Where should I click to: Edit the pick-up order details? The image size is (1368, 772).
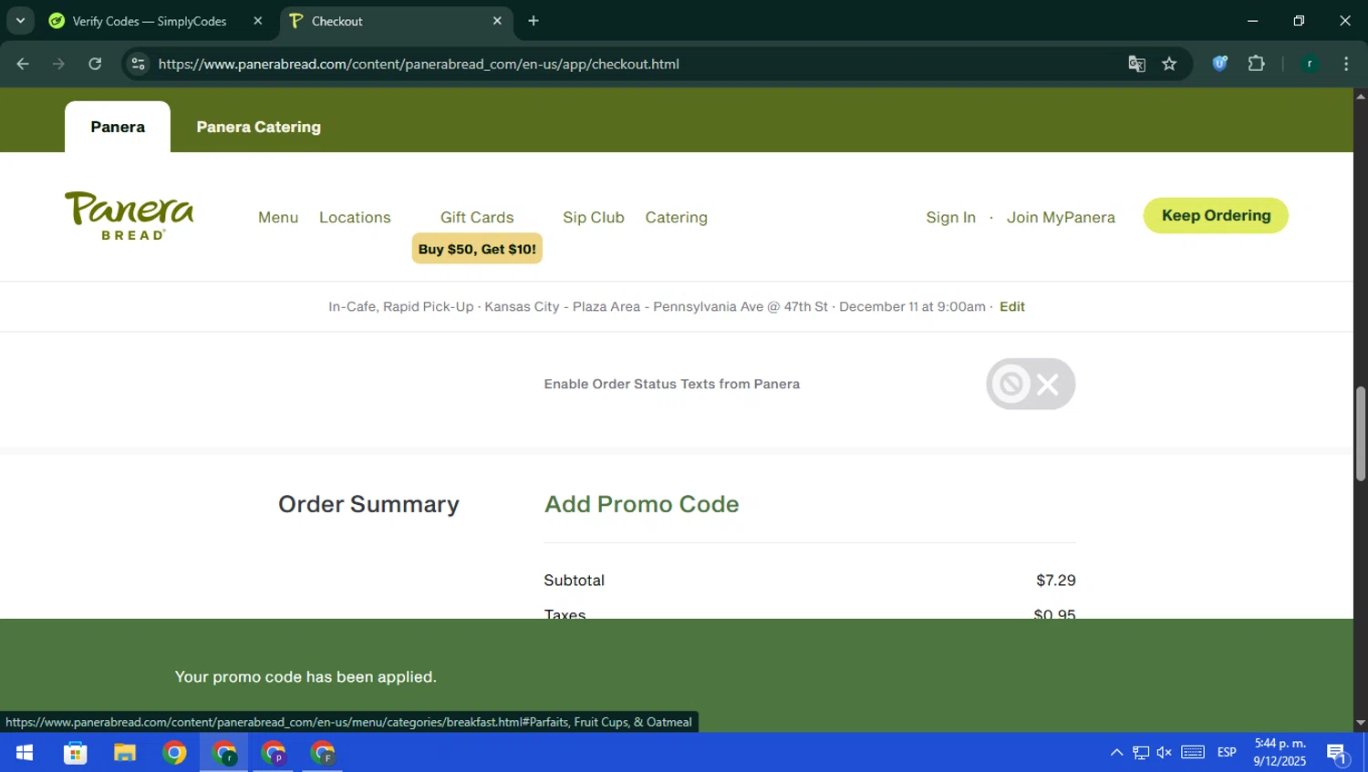pos(1012,306)
